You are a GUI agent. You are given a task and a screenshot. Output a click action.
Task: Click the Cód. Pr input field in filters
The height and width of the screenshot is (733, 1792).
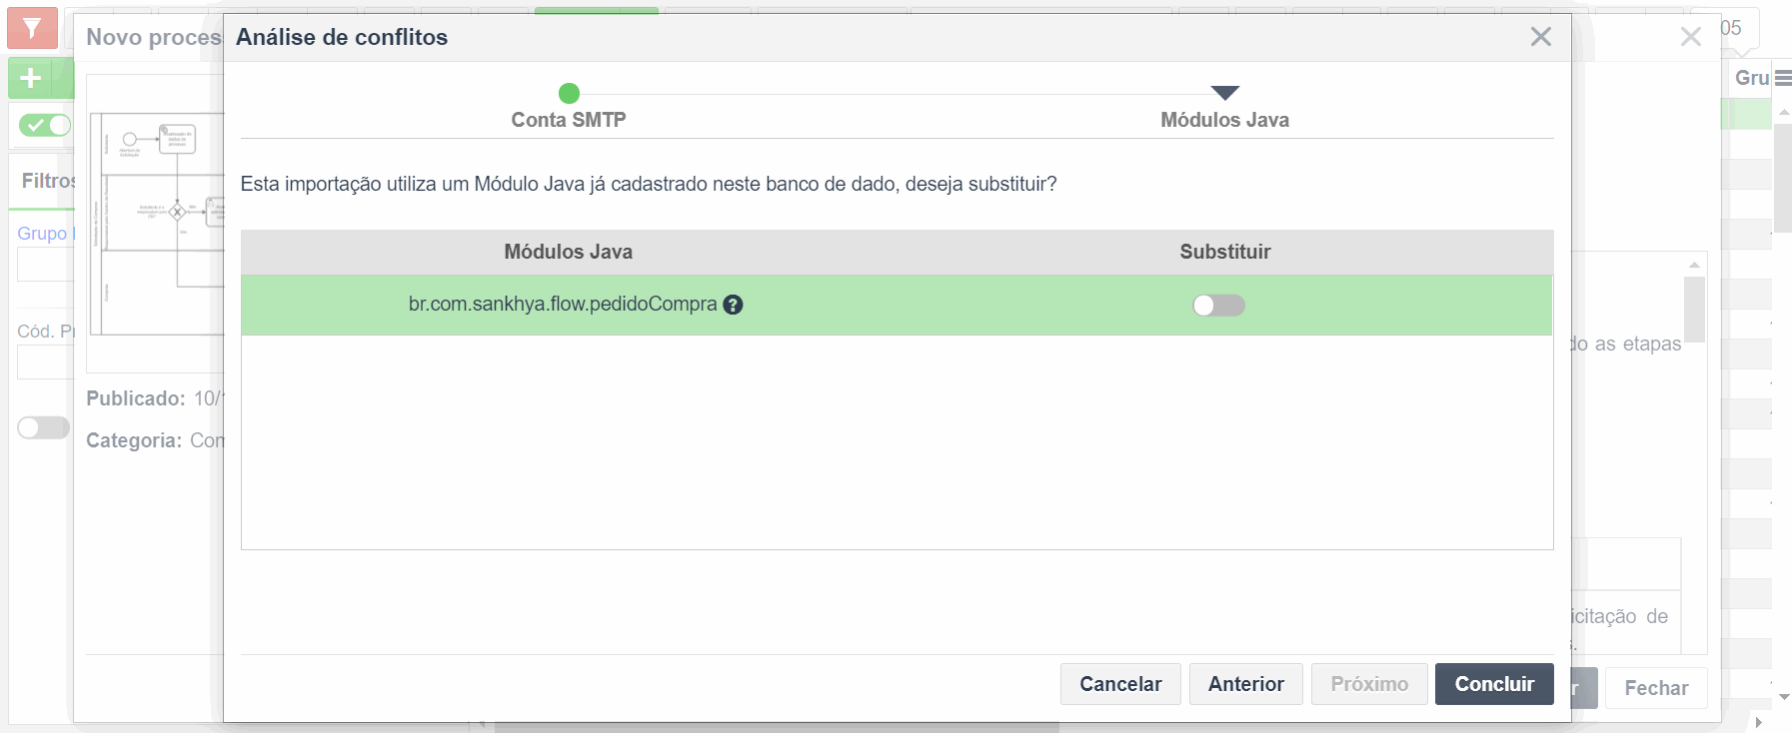pos(46,362)
